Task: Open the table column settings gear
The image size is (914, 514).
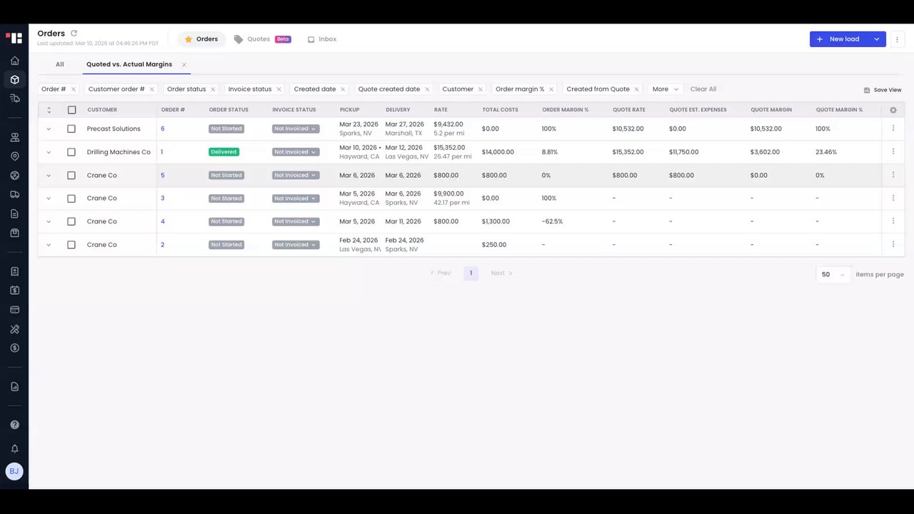Action: [893, 110]
